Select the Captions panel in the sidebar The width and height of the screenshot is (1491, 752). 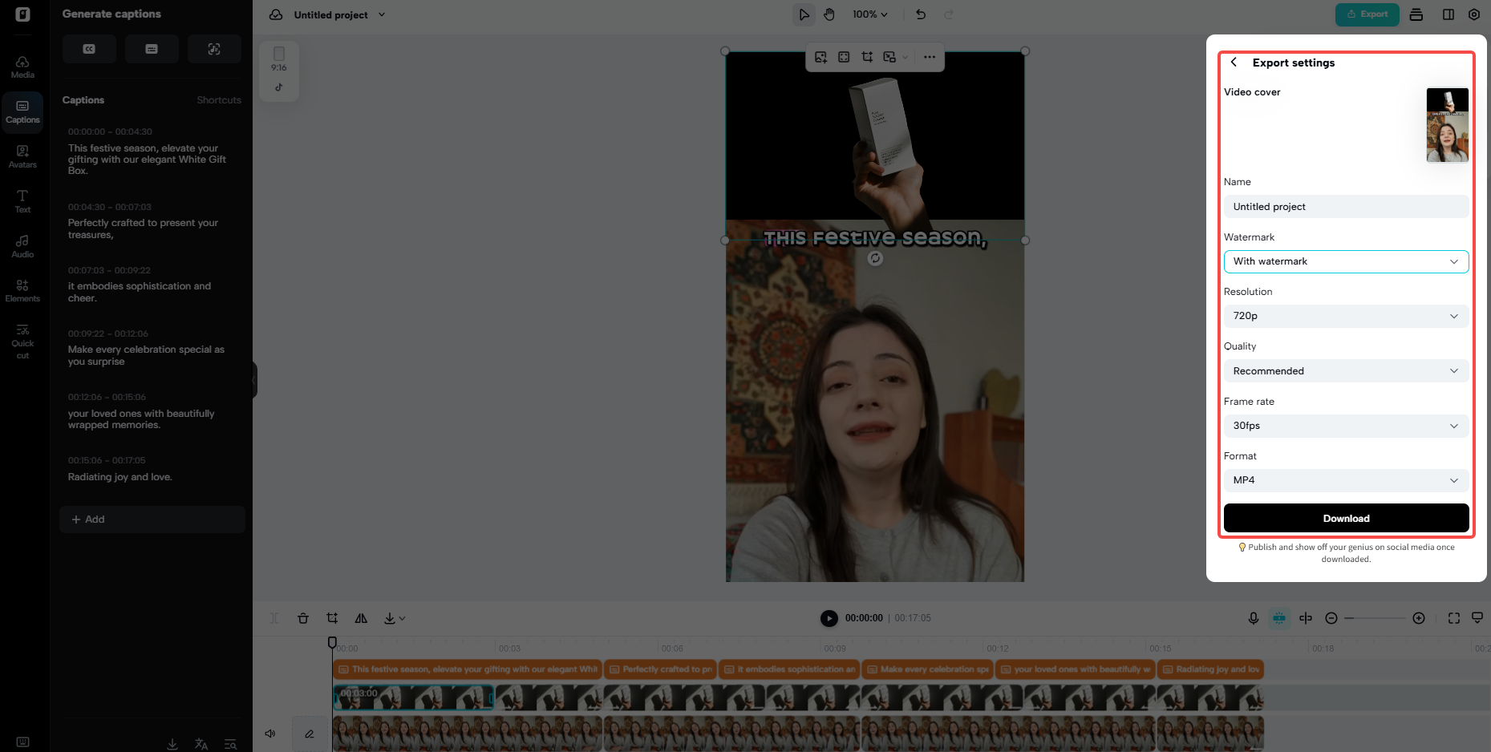coord(22,112)
